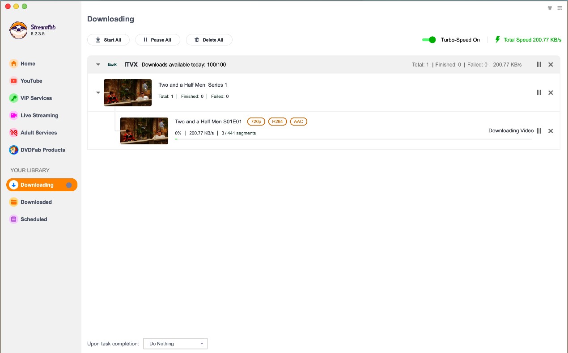The width and height of the screenshot is (568, 353).
Task: Collapse the Series 1 episode list
Action: click(98, 92)
